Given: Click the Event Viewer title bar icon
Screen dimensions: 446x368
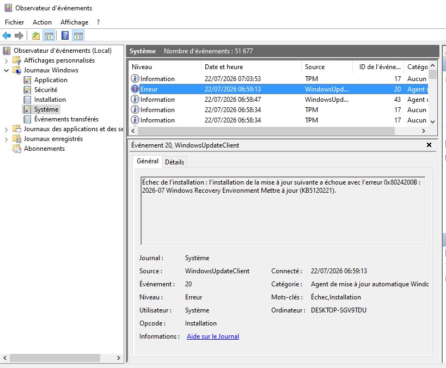Looking at the screenshot, I should (8, 8).
